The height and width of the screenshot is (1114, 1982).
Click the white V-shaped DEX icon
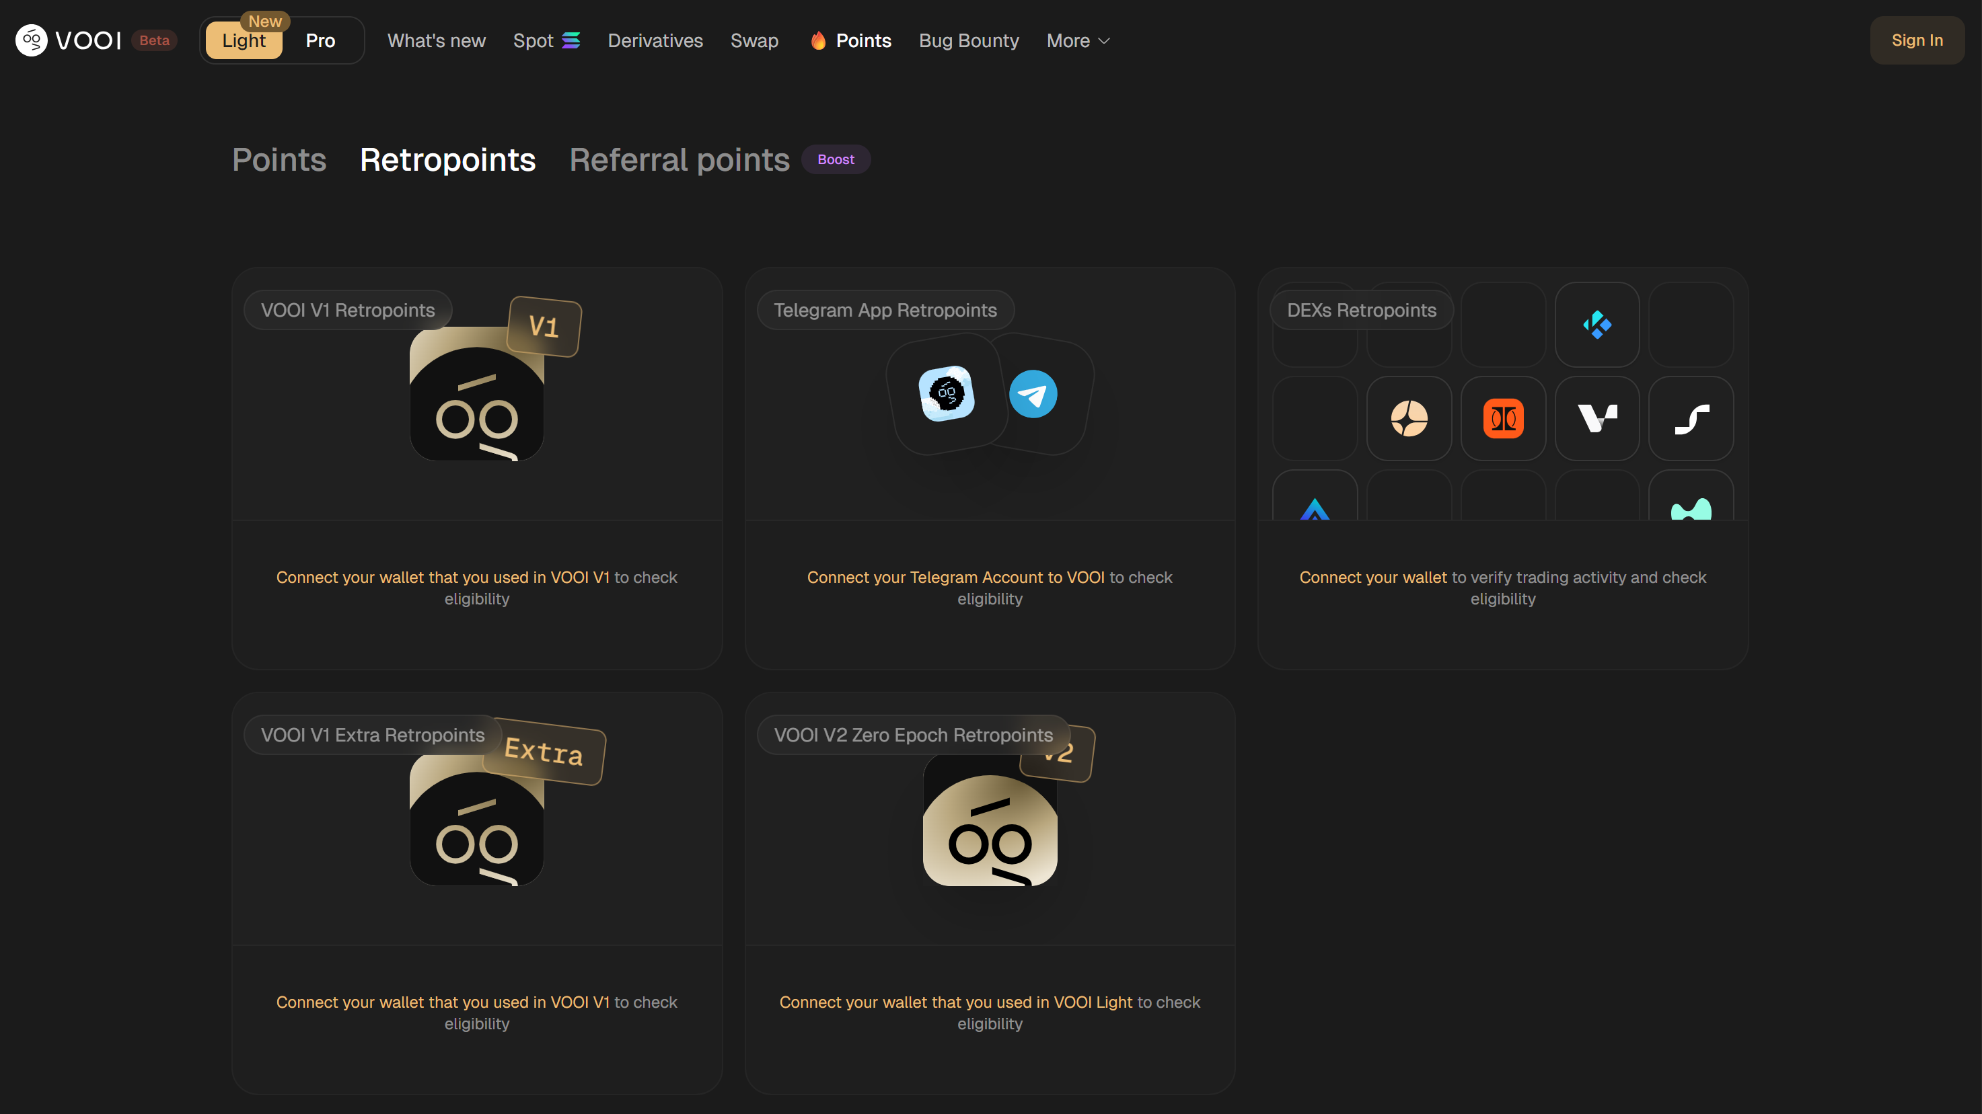click(x=1597, y=418)
